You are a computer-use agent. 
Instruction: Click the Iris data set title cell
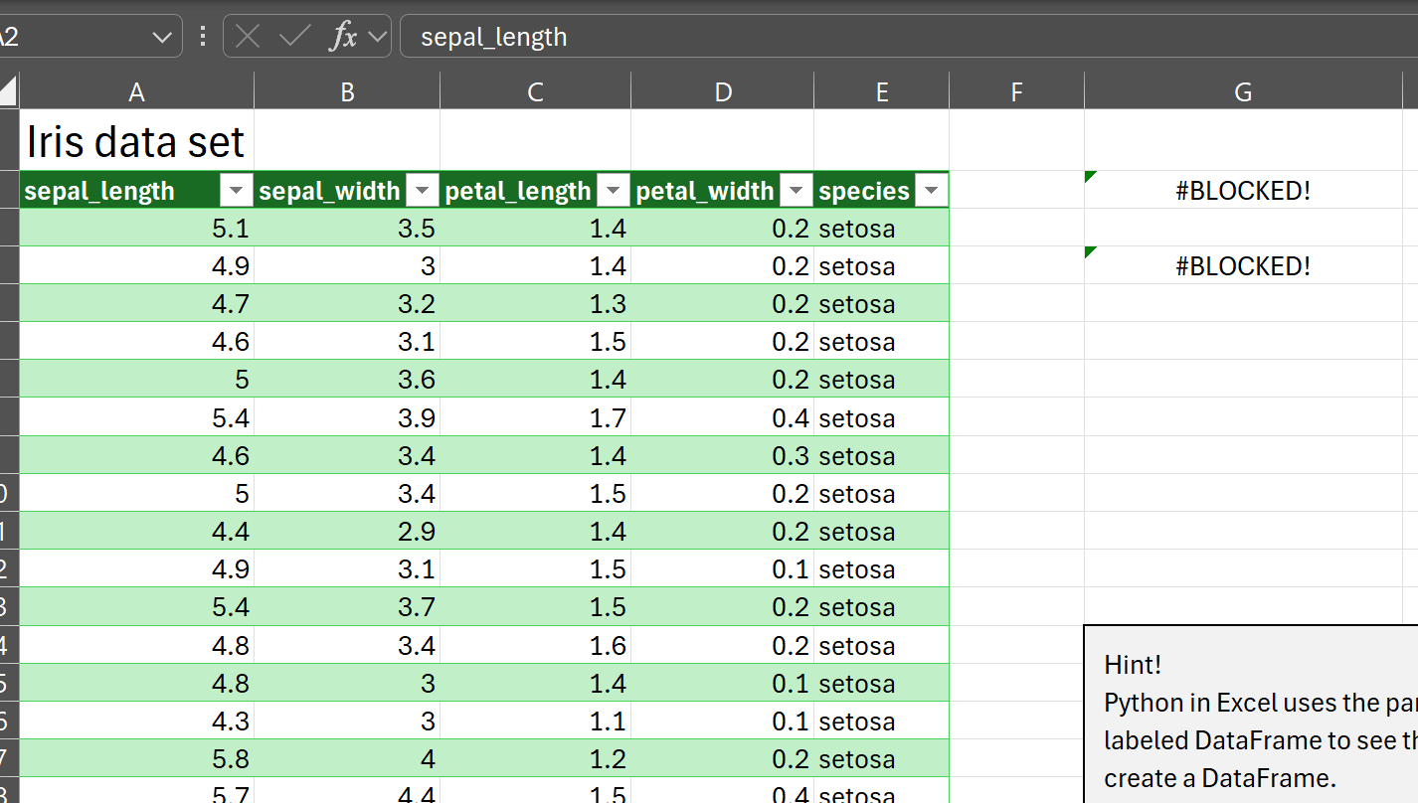[x=135, y=141]
